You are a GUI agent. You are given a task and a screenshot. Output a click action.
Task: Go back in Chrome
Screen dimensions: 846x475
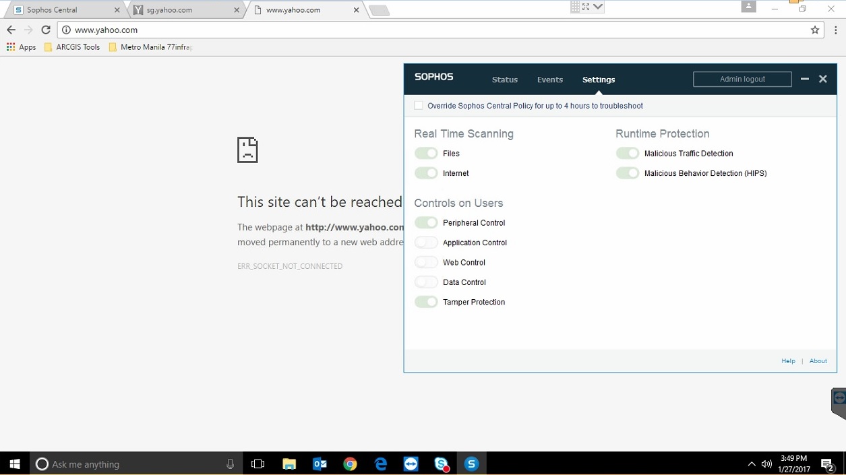(11, 30)
